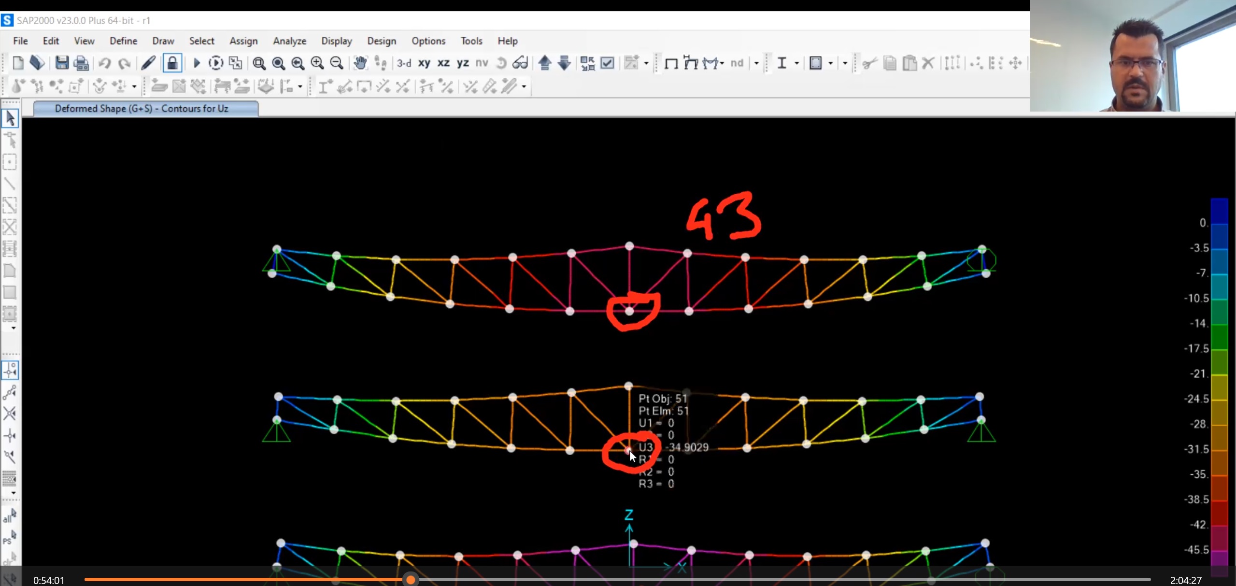
Task: Click the Zoom In plus magnifier
Action: pos(317,63)
